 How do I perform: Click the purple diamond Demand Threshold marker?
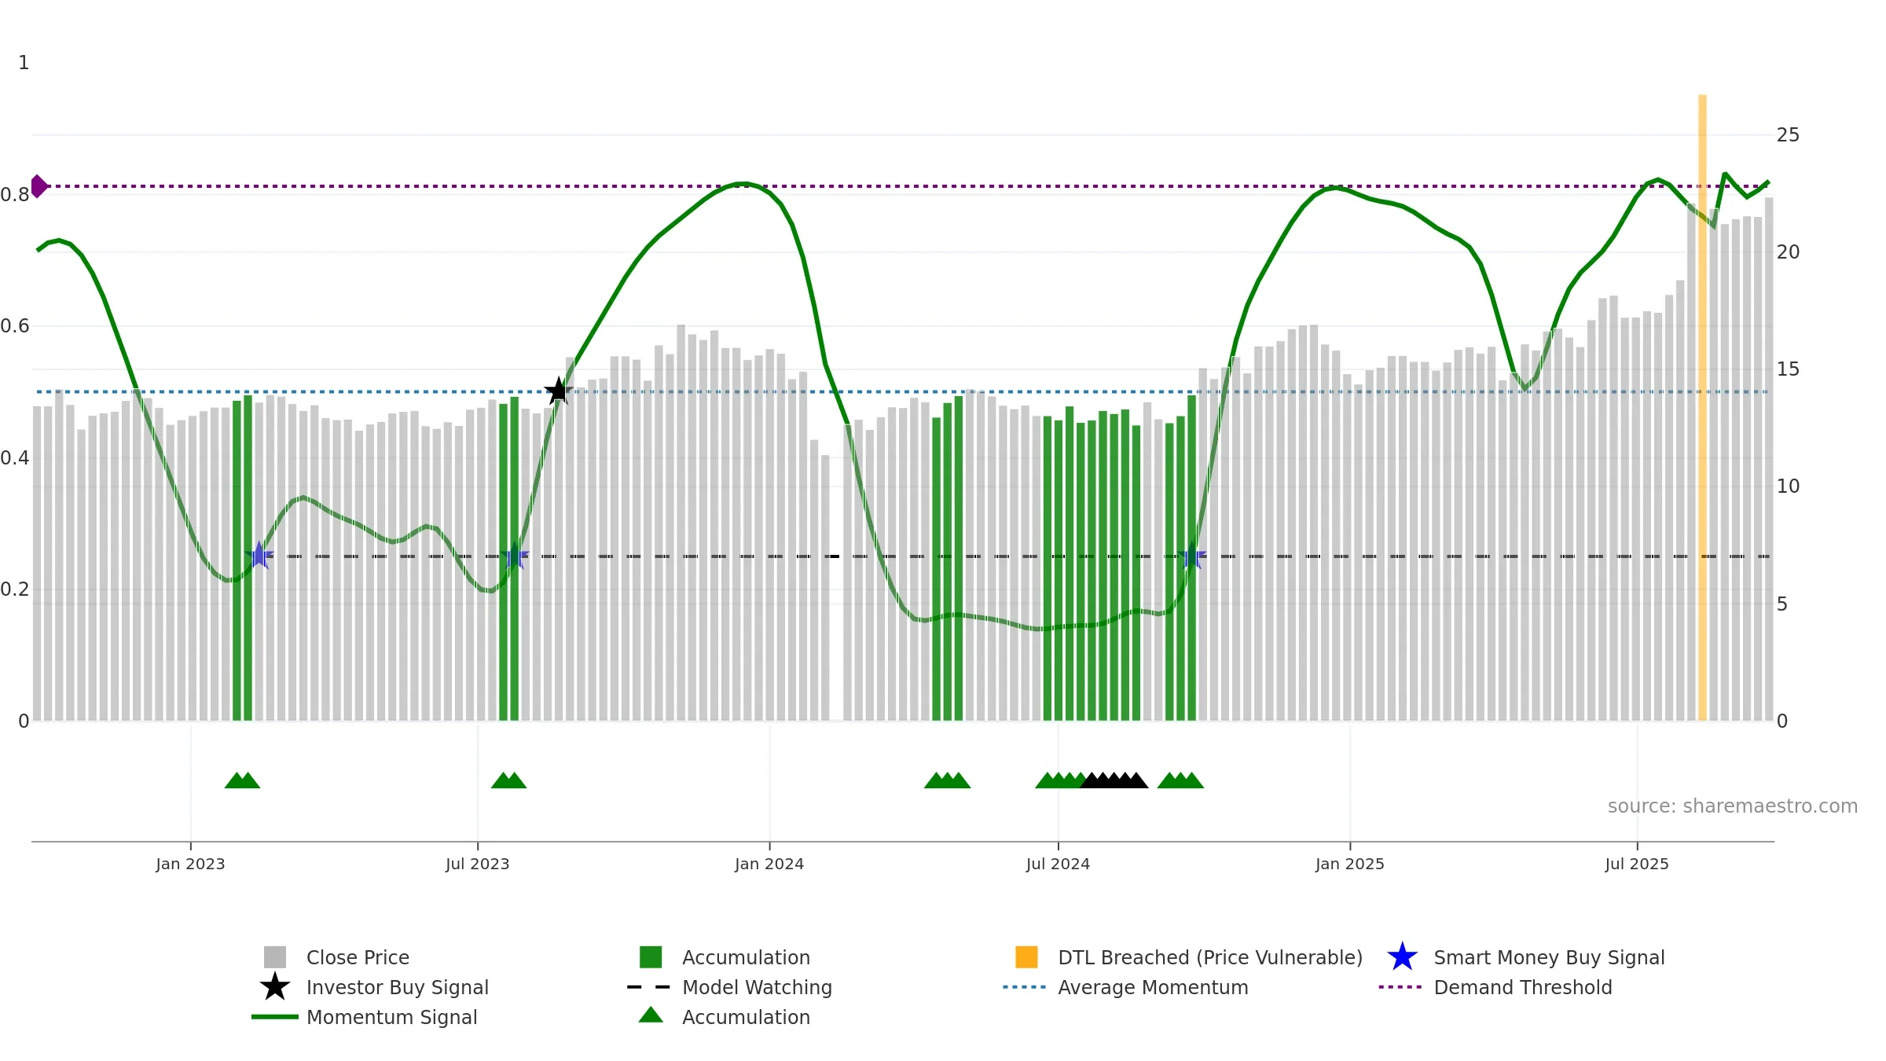39,186
